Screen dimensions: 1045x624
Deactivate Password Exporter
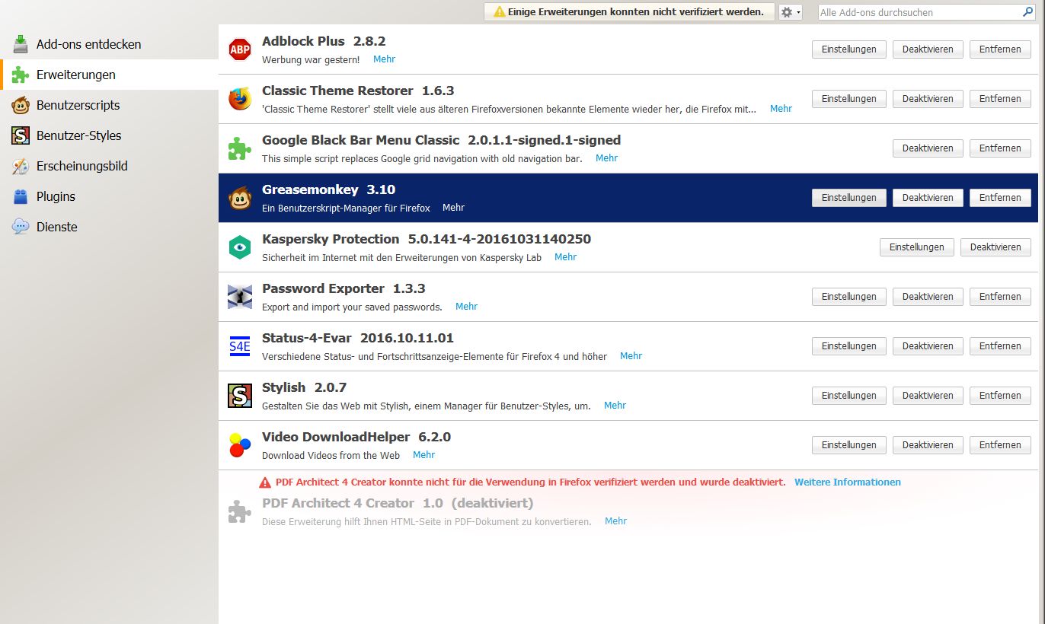[x=928, y=297]
